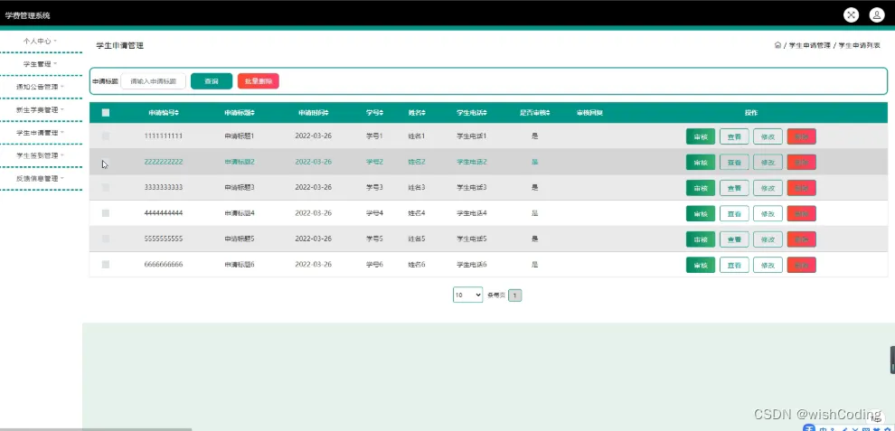Click 查看 button for row 2222222222
Screen dimensions: 895x431
point(734,162)
